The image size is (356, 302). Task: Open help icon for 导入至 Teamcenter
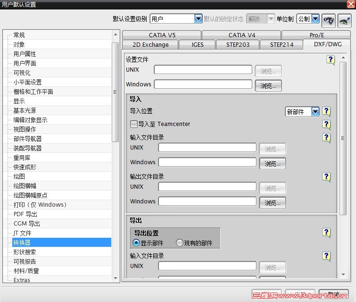[x=326, y=124]
